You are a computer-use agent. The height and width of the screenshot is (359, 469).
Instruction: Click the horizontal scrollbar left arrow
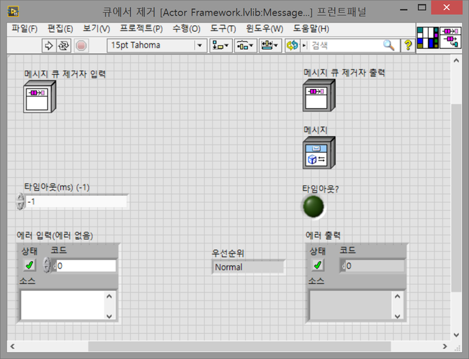(x=12, y=347)
